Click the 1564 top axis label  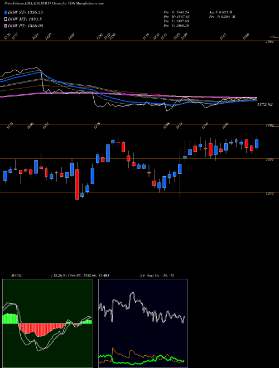tap(271, 42)
